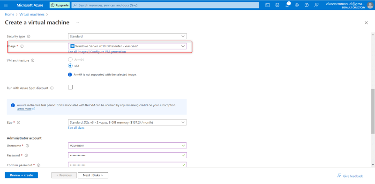375x184 pixels.
Task: Select the x64 radio button
Action: pyautogui.click(x=70, y=66)
